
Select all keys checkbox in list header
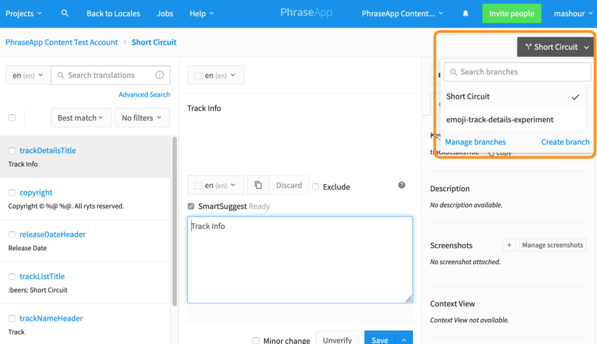[12, 118]
